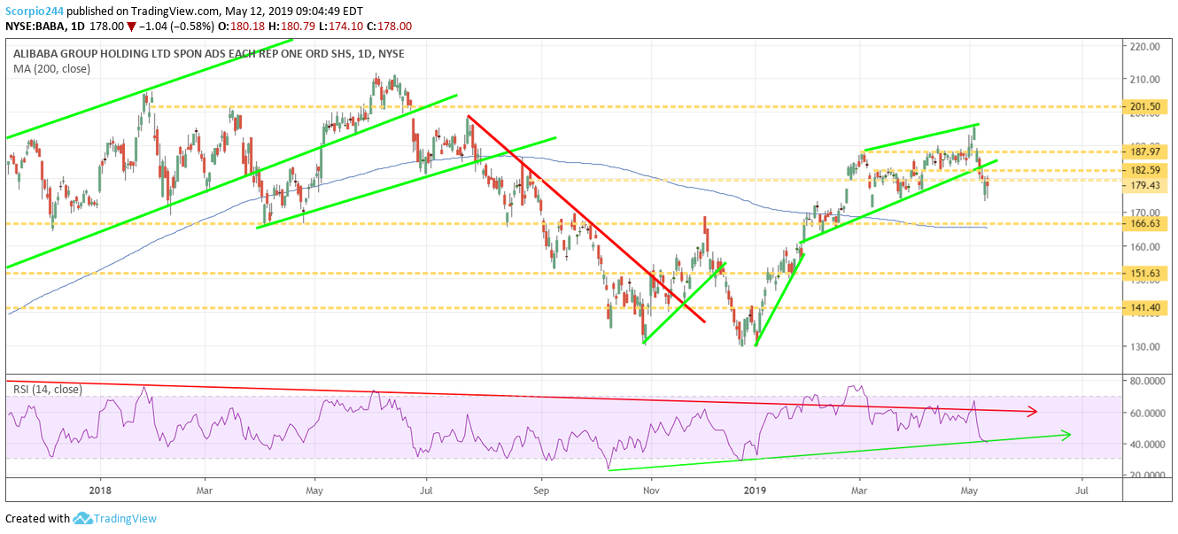This screenshot has height=534, width=1178.
Task: Click the 40.0000 RSI axis label
Action: click(x=1149, y=444)
